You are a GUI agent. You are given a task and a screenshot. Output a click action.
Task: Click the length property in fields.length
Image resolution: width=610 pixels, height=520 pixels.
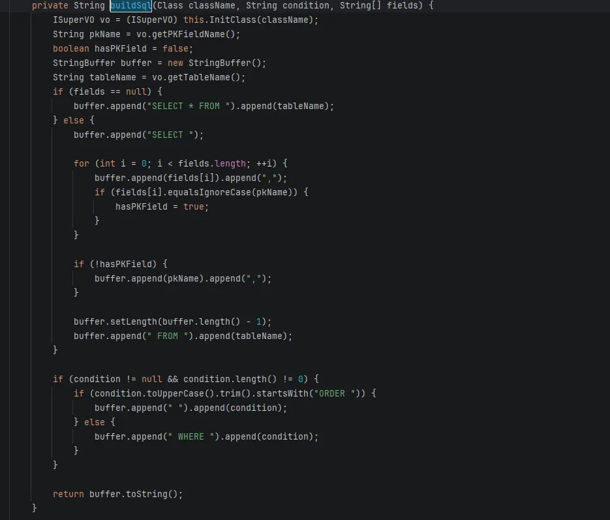pyautogui.click(x=230, y=163)
